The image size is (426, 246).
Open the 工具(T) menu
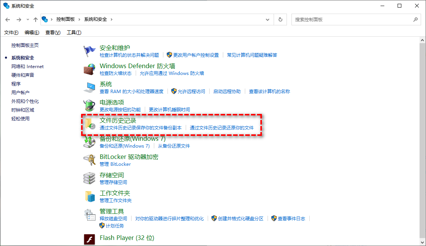coord(74,33)
